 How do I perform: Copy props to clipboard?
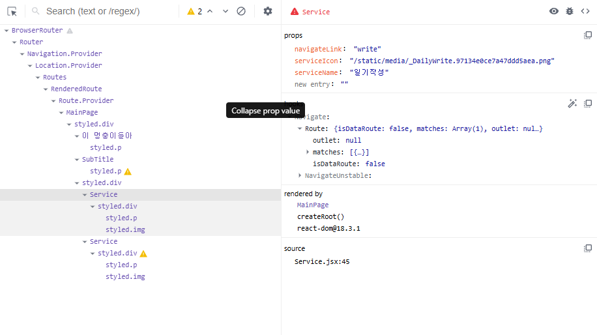pyautogui.click(x=588, y=35)
